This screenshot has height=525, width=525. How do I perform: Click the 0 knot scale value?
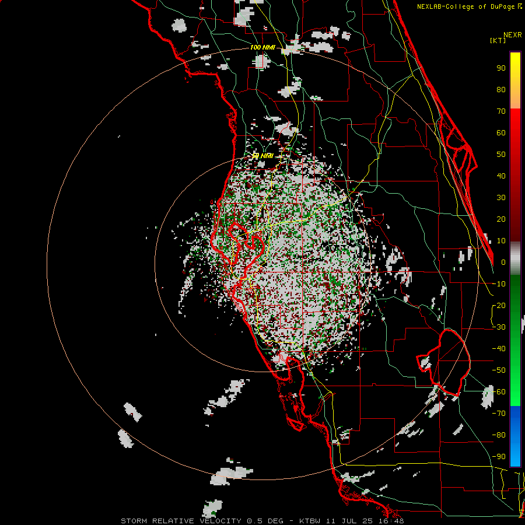tap(503, 262)
